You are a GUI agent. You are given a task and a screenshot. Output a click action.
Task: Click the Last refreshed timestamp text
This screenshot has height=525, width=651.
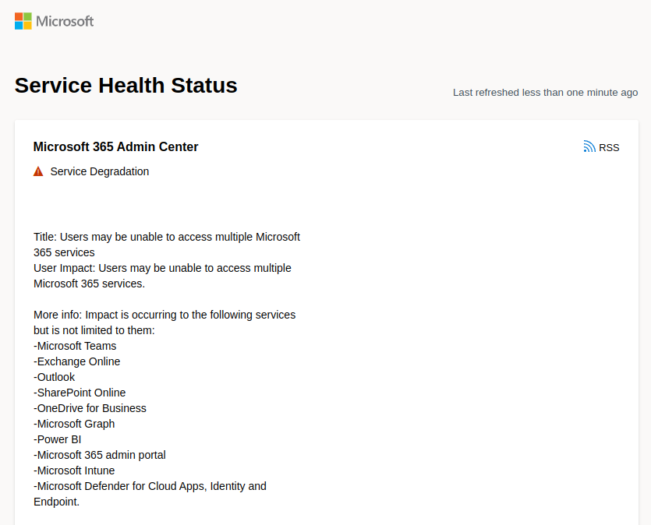(x=546, y=93)
